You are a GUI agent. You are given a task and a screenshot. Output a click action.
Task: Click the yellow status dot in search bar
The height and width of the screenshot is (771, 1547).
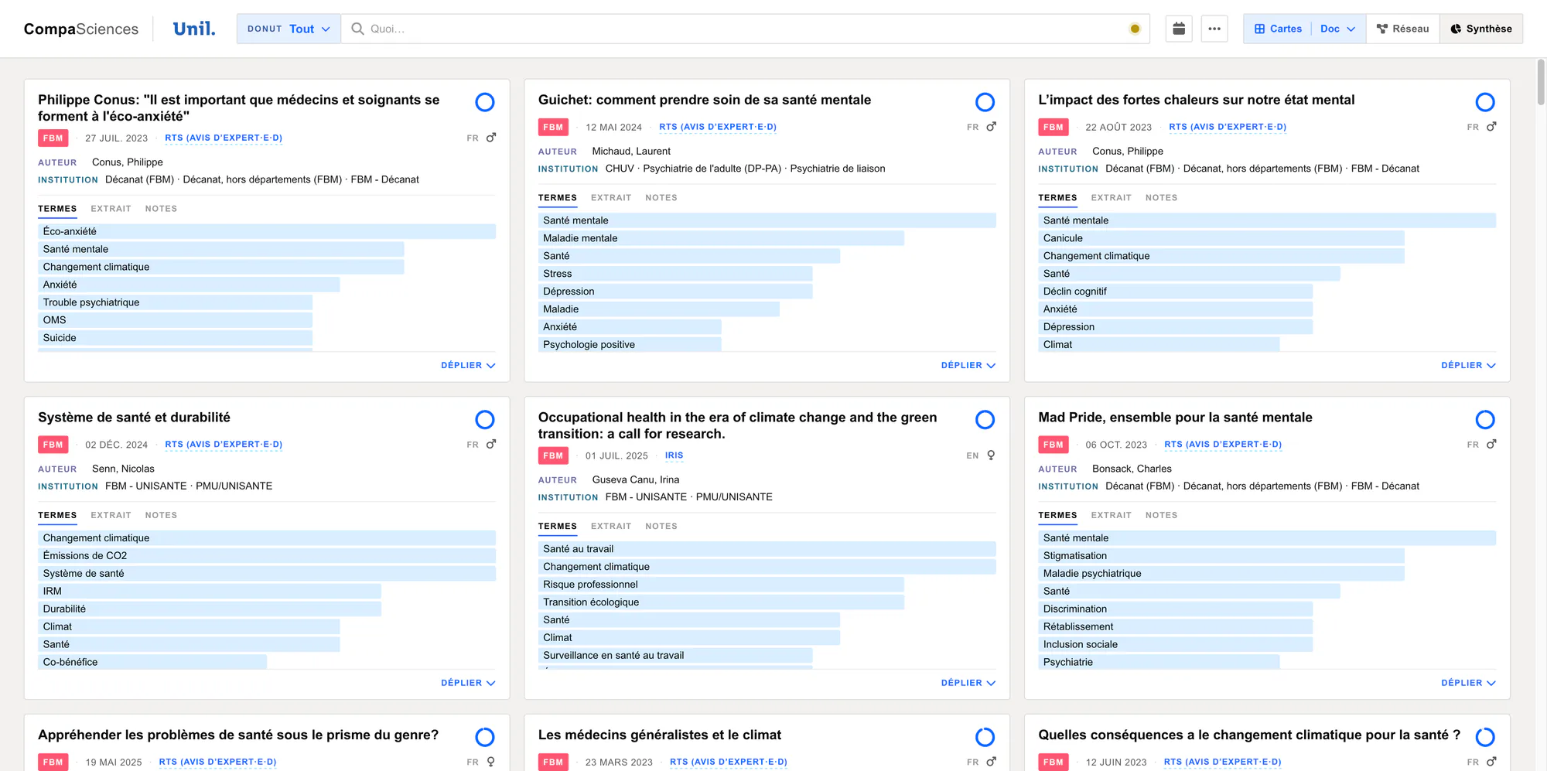[x=1135, y=29]
